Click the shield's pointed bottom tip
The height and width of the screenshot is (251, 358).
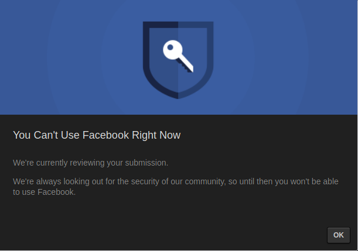click(x=178, y=96)
